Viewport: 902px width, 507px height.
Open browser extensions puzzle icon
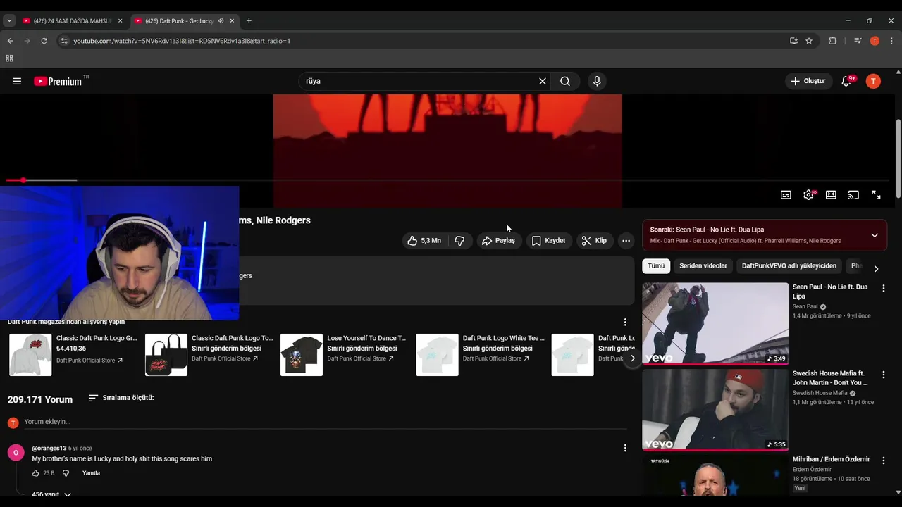click(x=832, y=41)
